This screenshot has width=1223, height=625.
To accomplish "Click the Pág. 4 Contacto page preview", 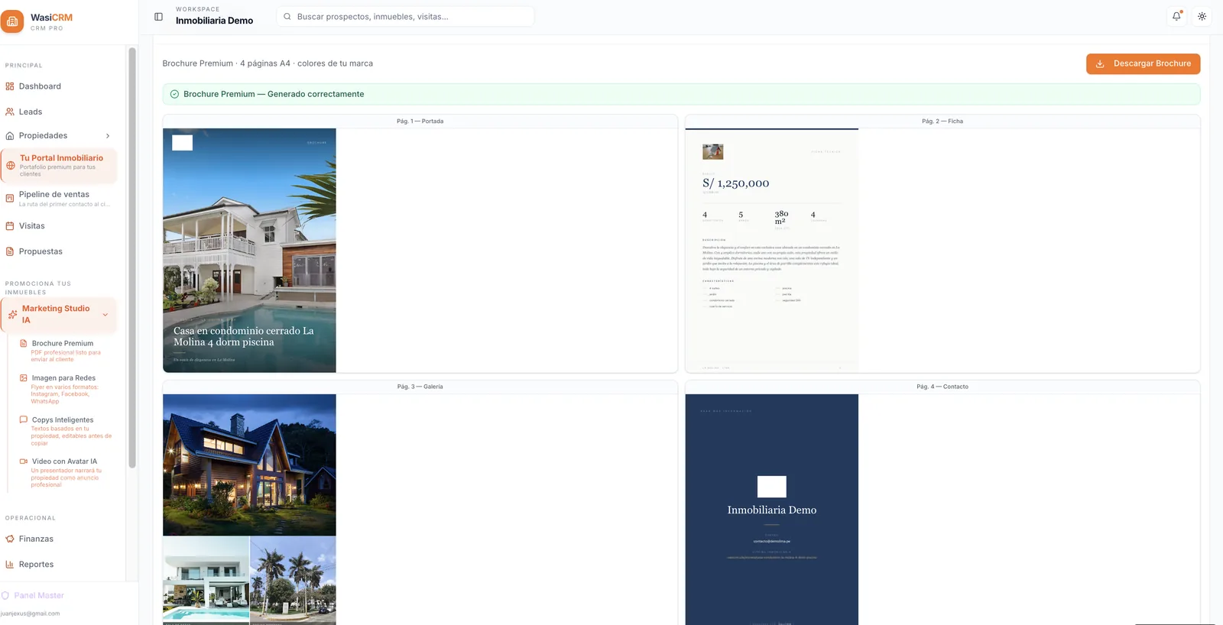I will (771, 510).
